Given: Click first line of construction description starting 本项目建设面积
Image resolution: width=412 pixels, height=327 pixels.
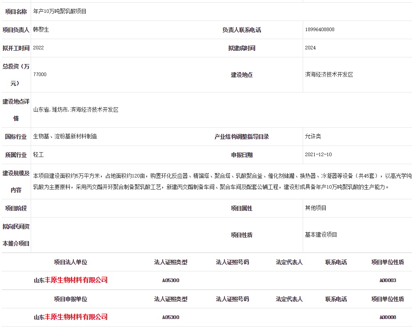Looking at the screenshot, I should click(x=222, y=176).
